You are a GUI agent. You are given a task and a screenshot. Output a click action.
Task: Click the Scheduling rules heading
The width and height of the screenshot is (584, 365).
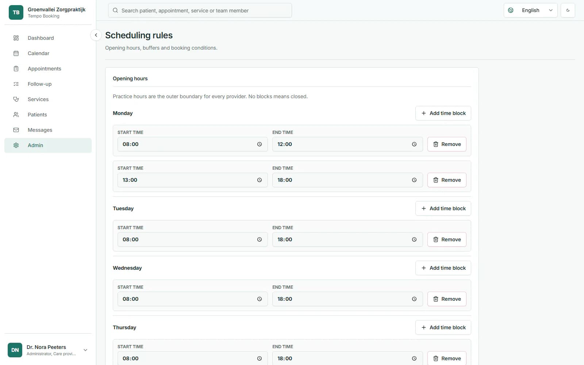point(139,35)
